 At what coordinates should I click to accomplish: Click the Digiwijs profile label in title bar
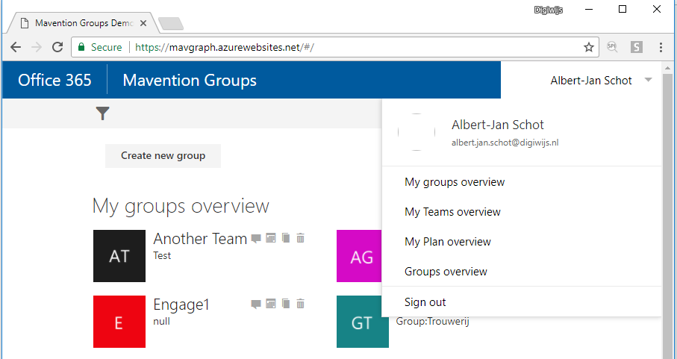point(549,10)
